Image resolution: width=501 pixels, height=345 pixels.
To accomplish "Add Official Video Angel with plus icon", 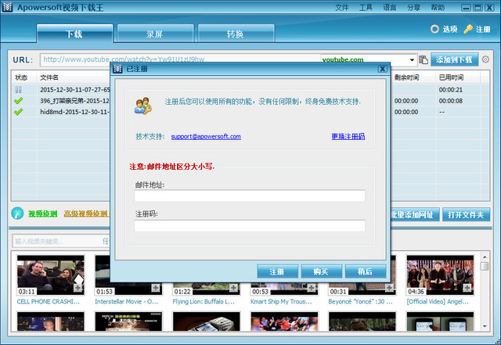I will [x=467, y=288].
